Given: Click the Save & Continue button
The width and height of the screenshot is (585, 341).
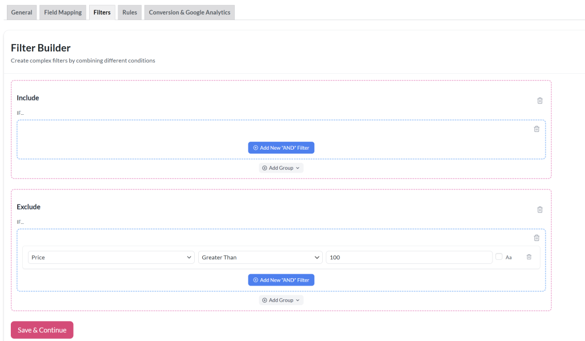Looking at the screenshot, I should [x=42, y=330].
